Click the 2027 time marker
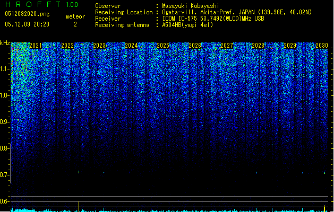 (x=226, y=46)
